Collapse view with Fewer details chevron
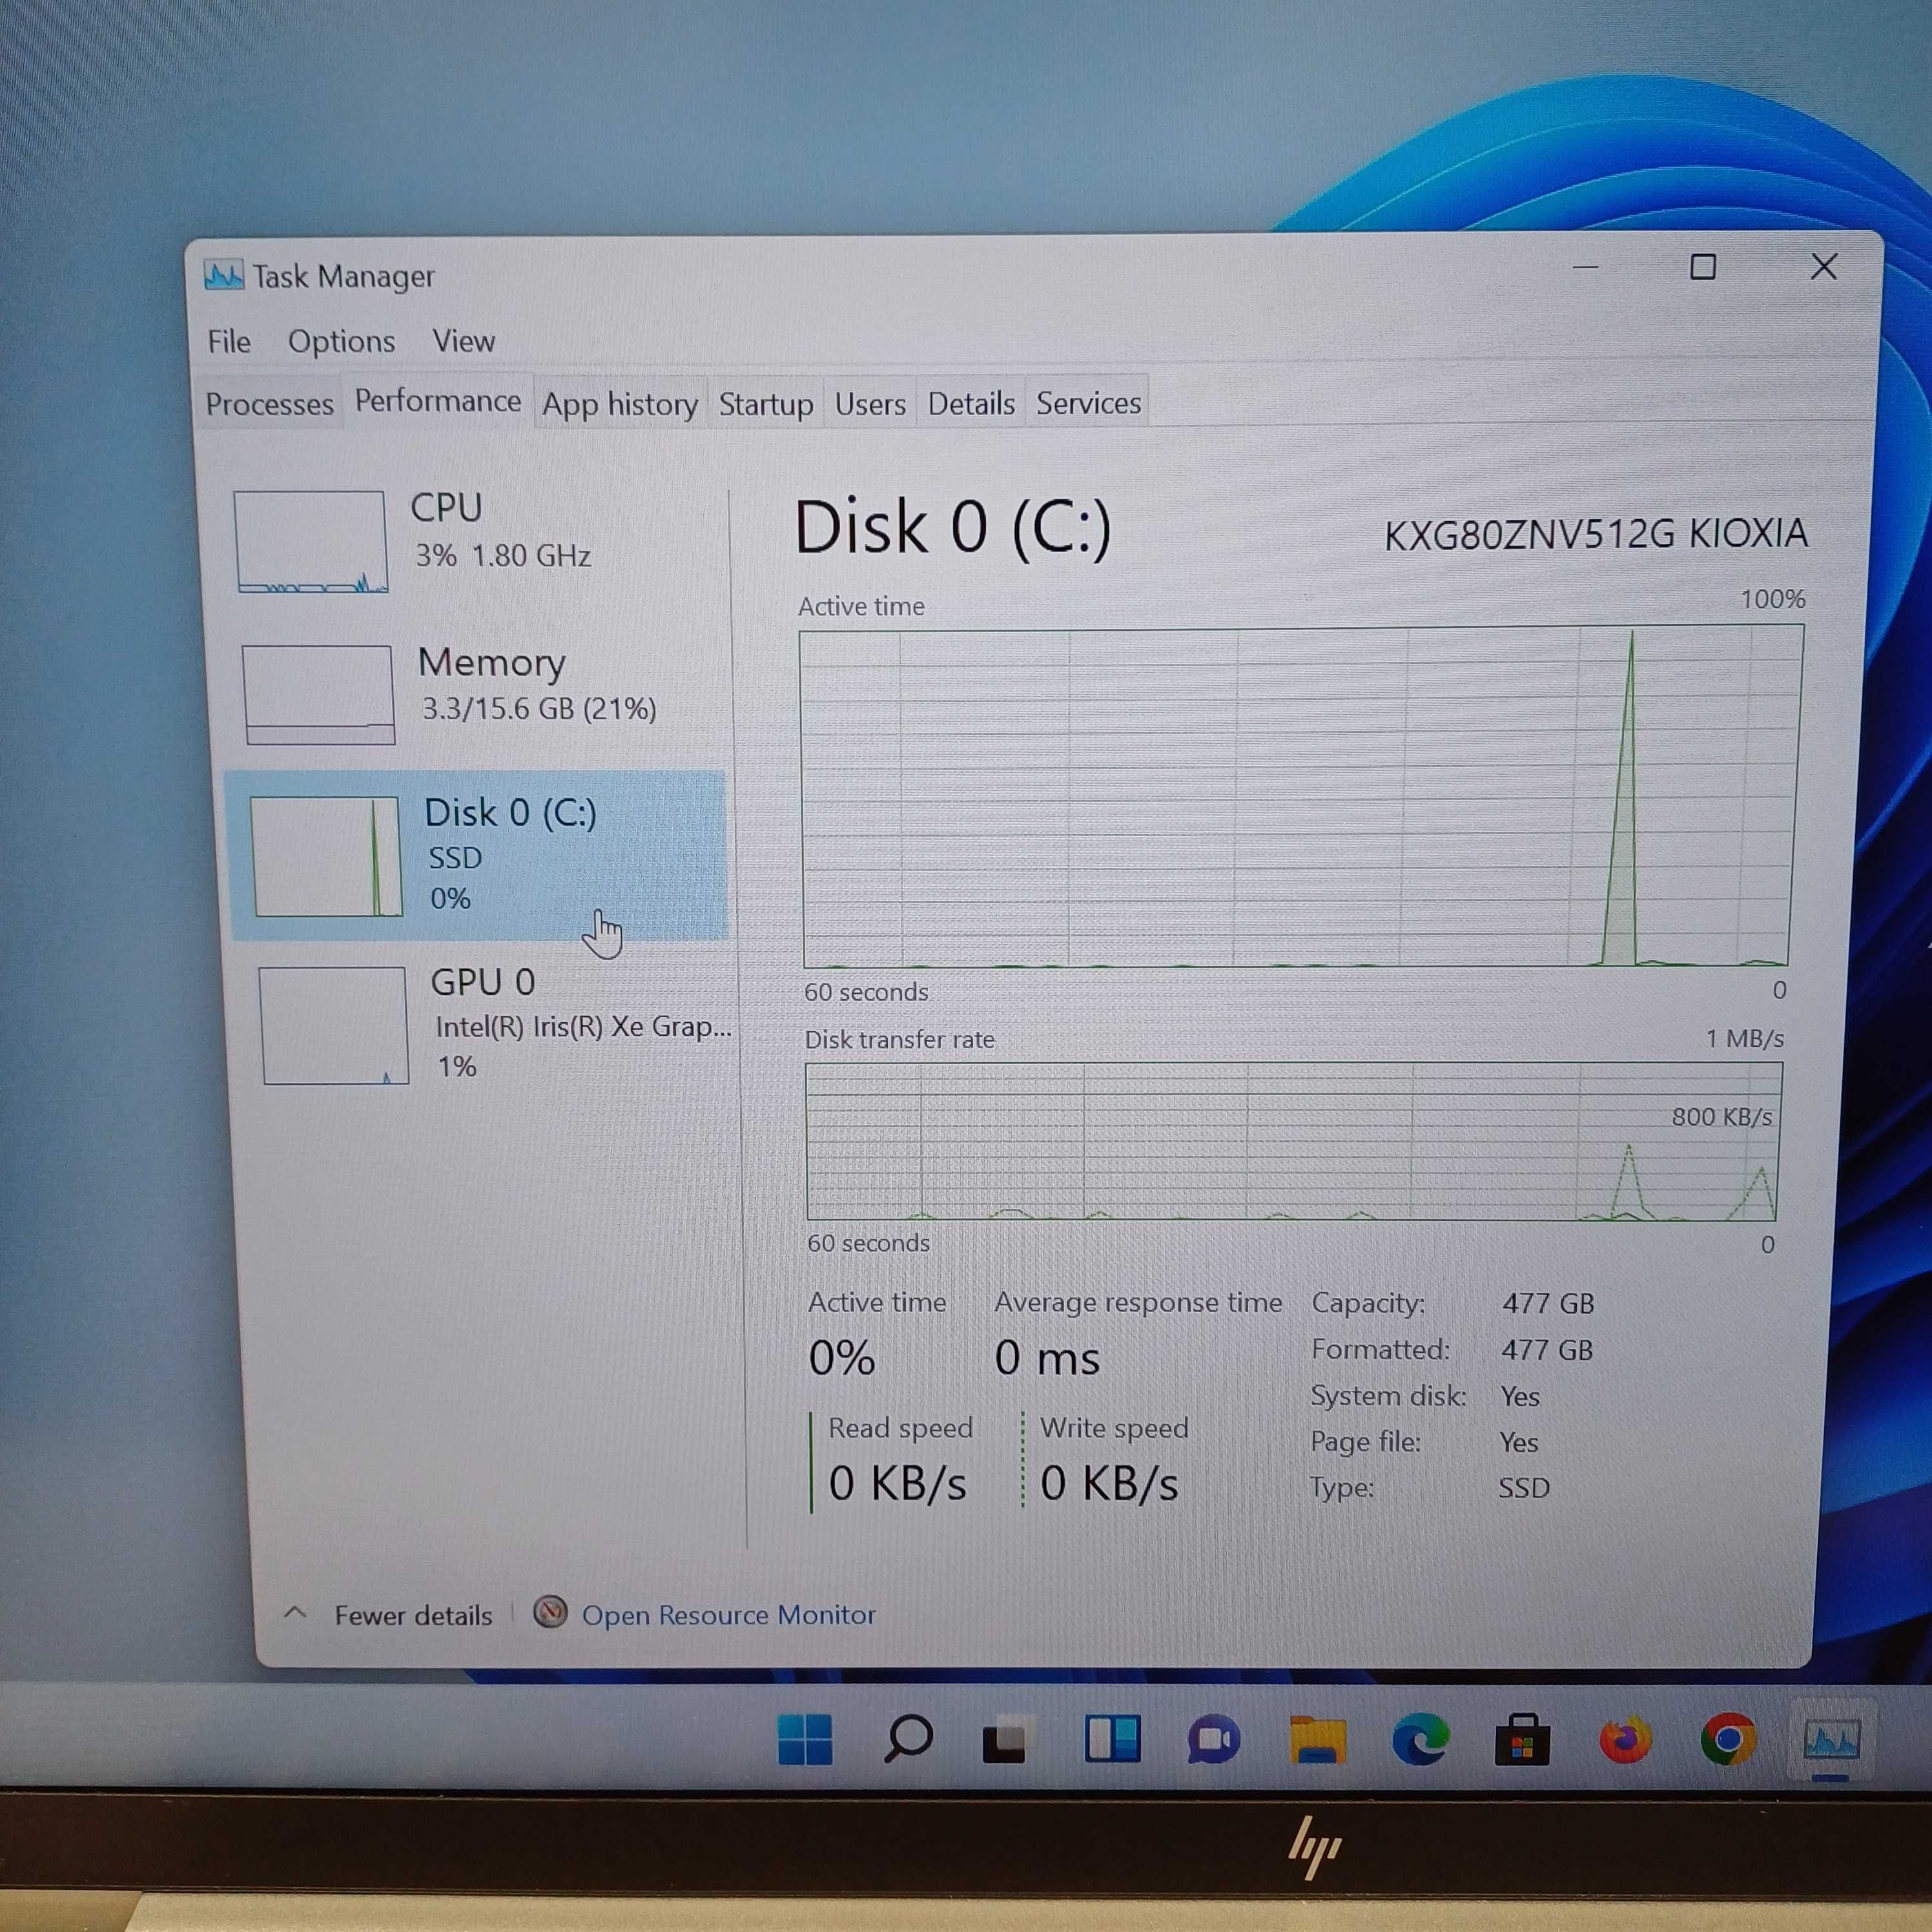The height and width of the screenshot is (1932, 1932). tap(295, 1612)
